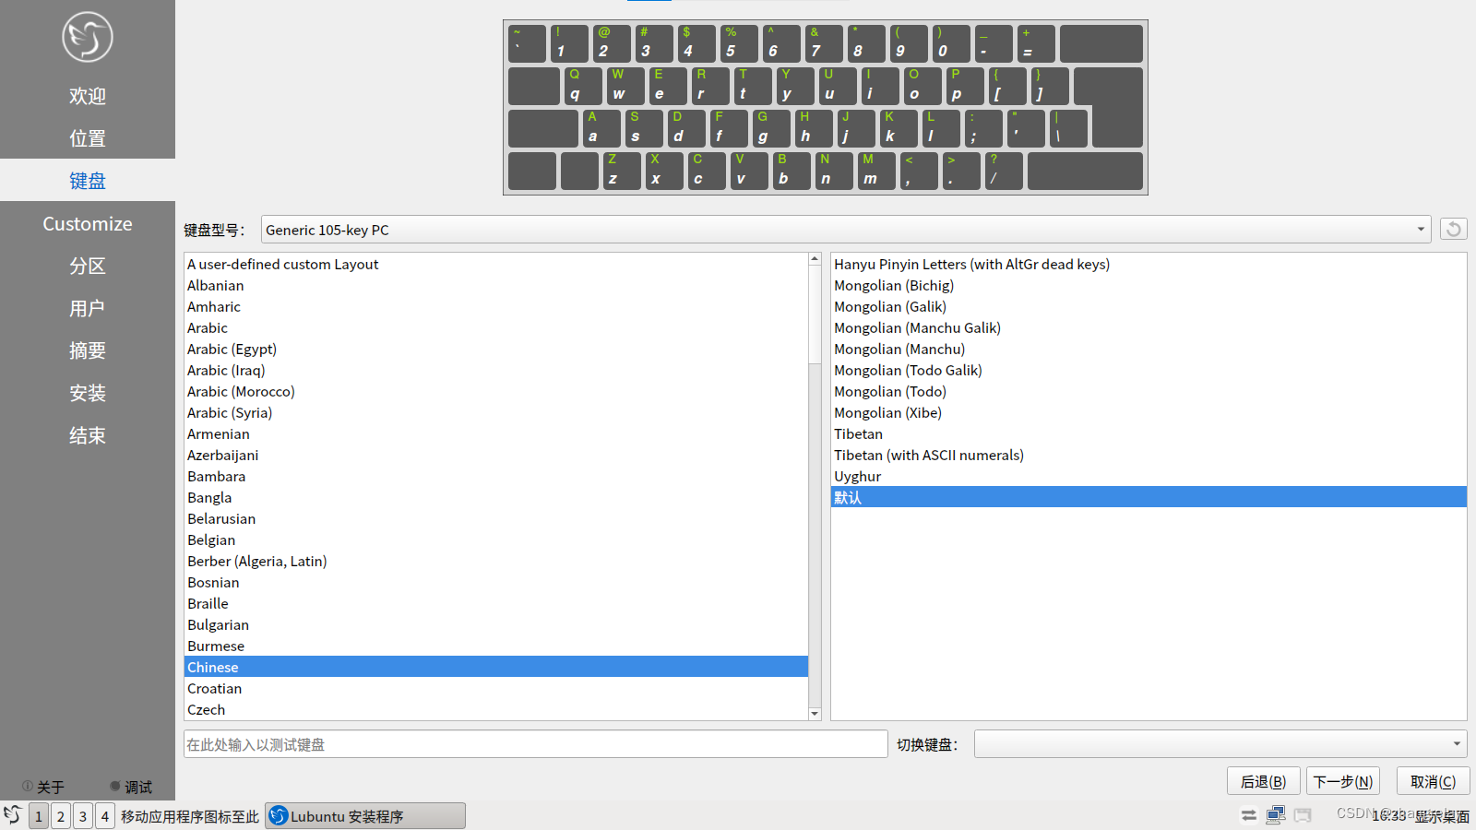Click the layout list vertical scrollbar
The image size is (1476, 830).
click(x=815, y=487)
